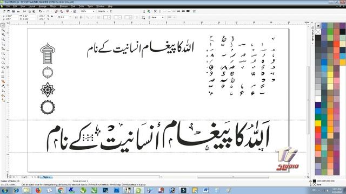
Task: Open the end arrowhead selector
Action: coord(128,17)
